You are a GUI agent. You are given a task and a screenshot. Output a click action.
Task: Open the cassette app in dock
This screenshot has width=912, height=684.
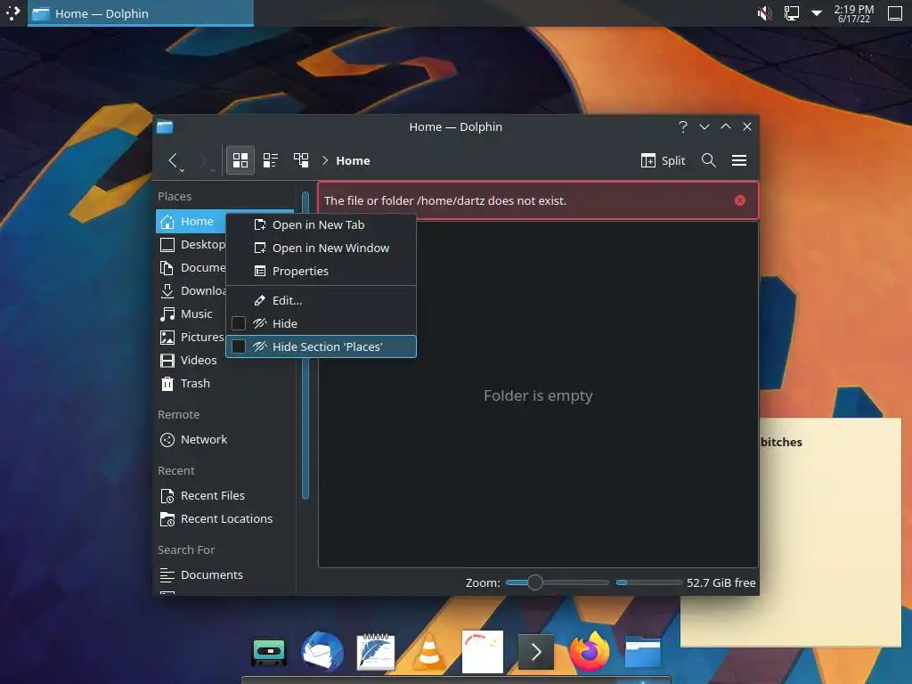point(268,652)
